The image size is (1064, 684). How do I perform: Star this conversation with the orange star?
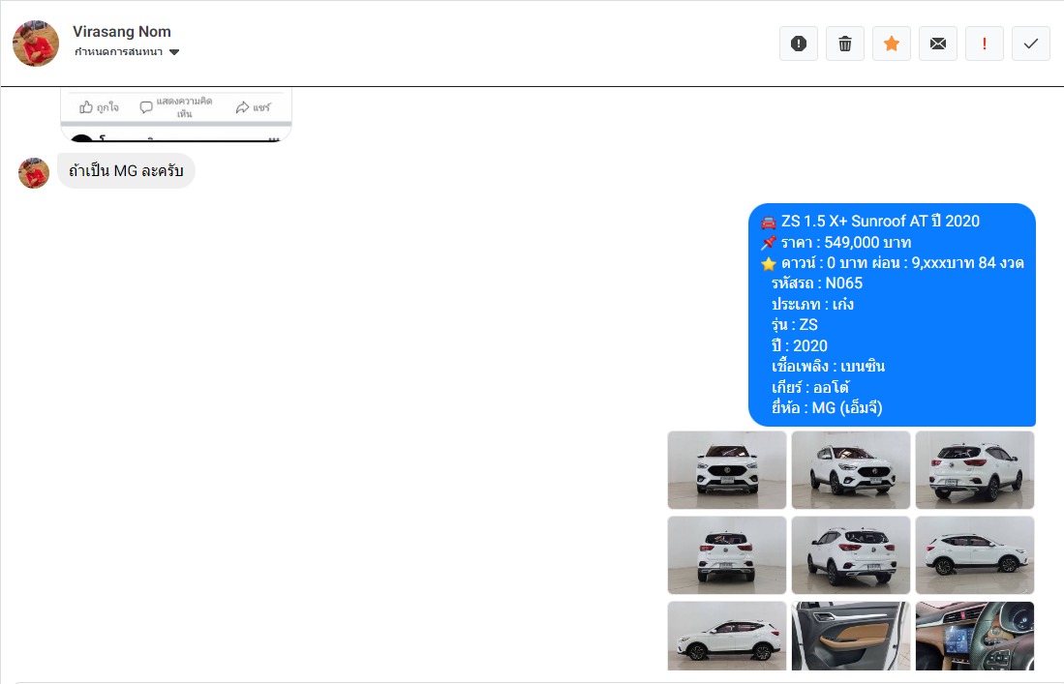coord(892,45)
